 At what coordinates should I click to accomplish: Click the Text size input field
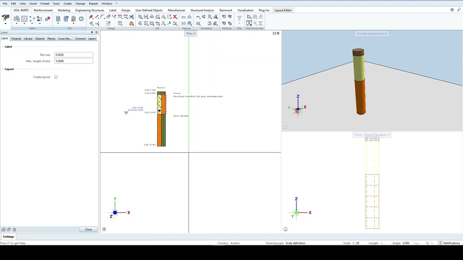73,55
